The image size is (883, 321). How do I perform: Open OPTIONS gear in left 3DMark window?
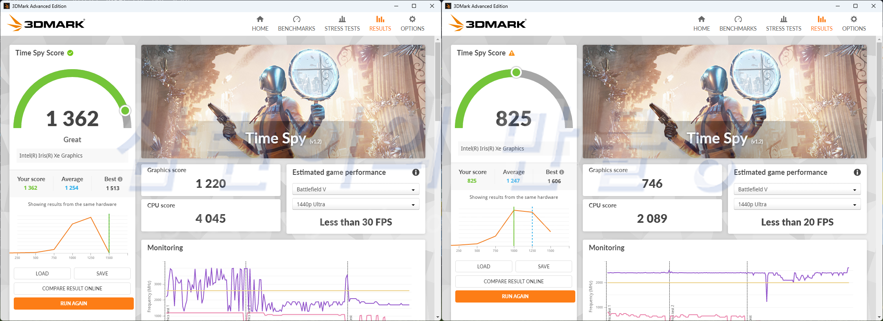412,24
